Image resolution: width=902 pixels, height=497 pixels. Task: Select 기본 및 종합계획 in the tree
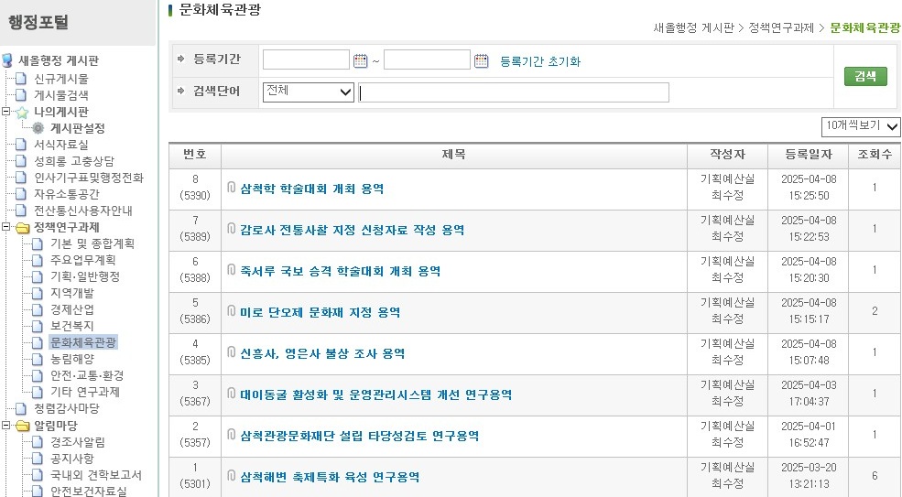click(92, 243)
